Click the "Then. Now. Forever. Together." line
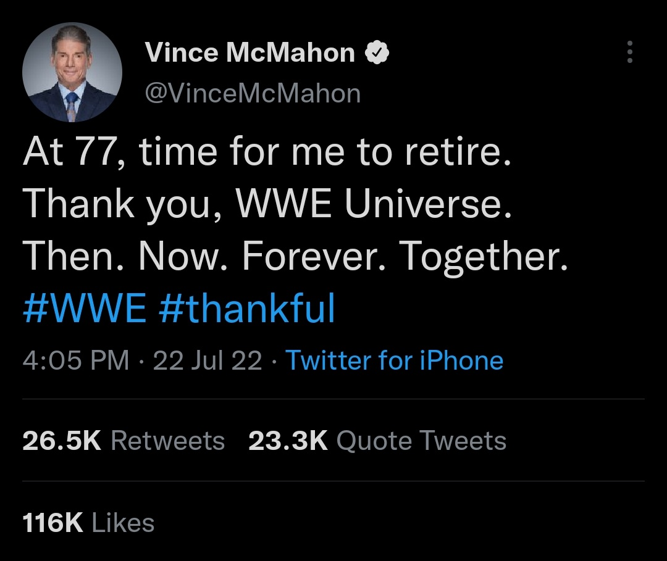667x561 pixels. click(x=295, y=257)
